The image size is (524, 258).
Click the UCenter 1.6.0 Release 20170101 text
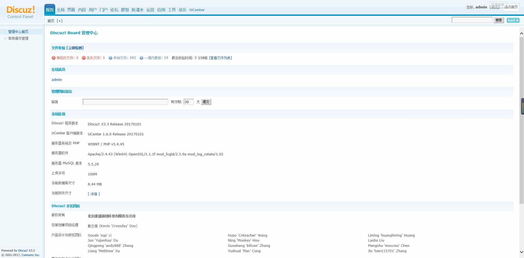[116, 134]
